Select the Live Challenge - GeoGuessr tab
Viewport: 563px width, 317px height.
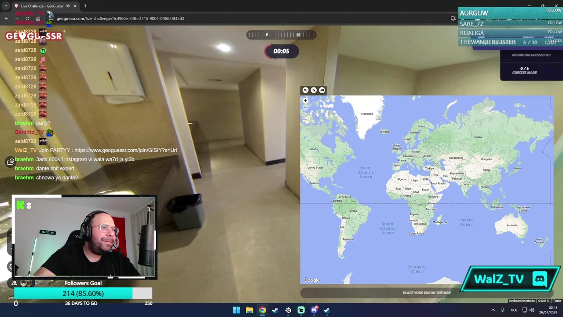(x=42, y=6)
